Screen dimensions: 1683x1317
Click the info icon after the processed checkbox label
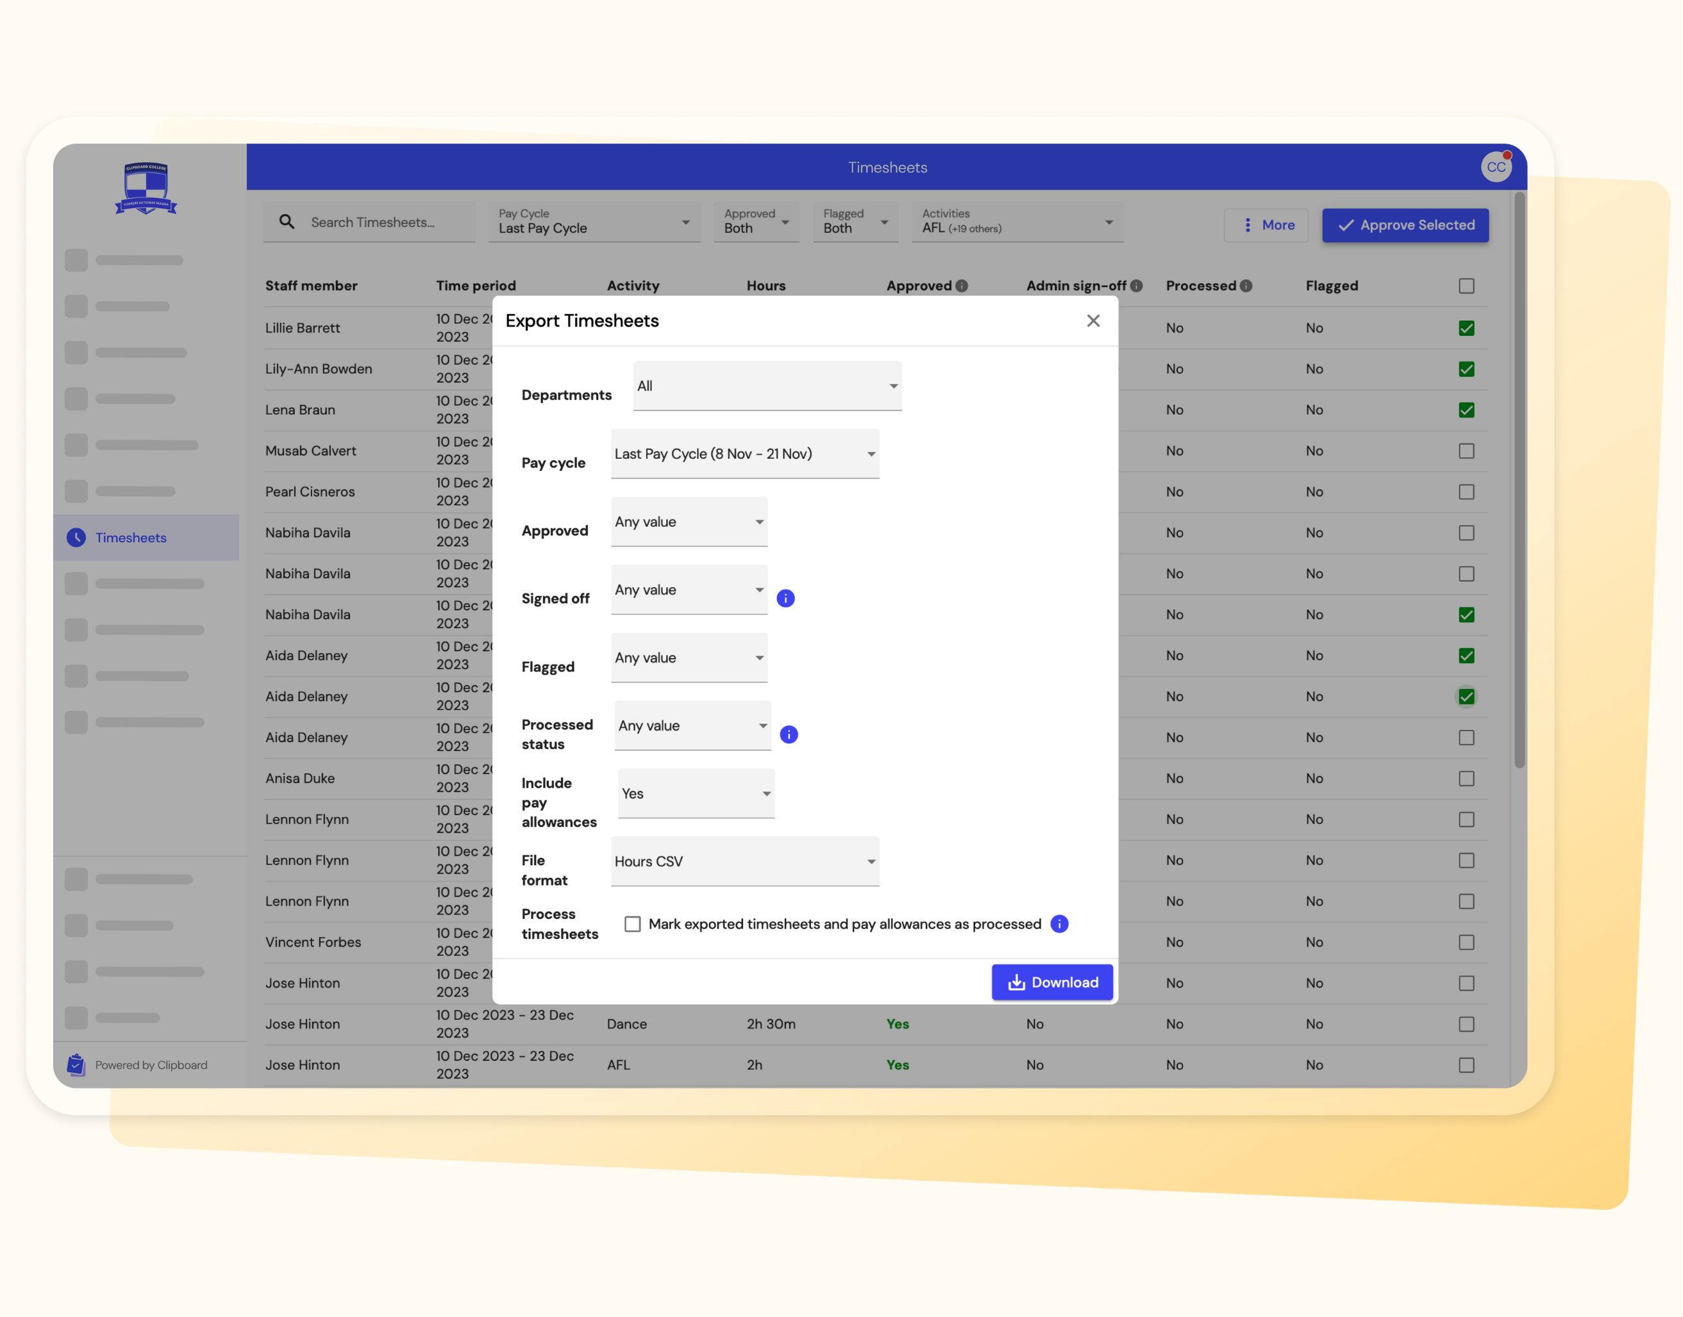tap(1060, 924)
